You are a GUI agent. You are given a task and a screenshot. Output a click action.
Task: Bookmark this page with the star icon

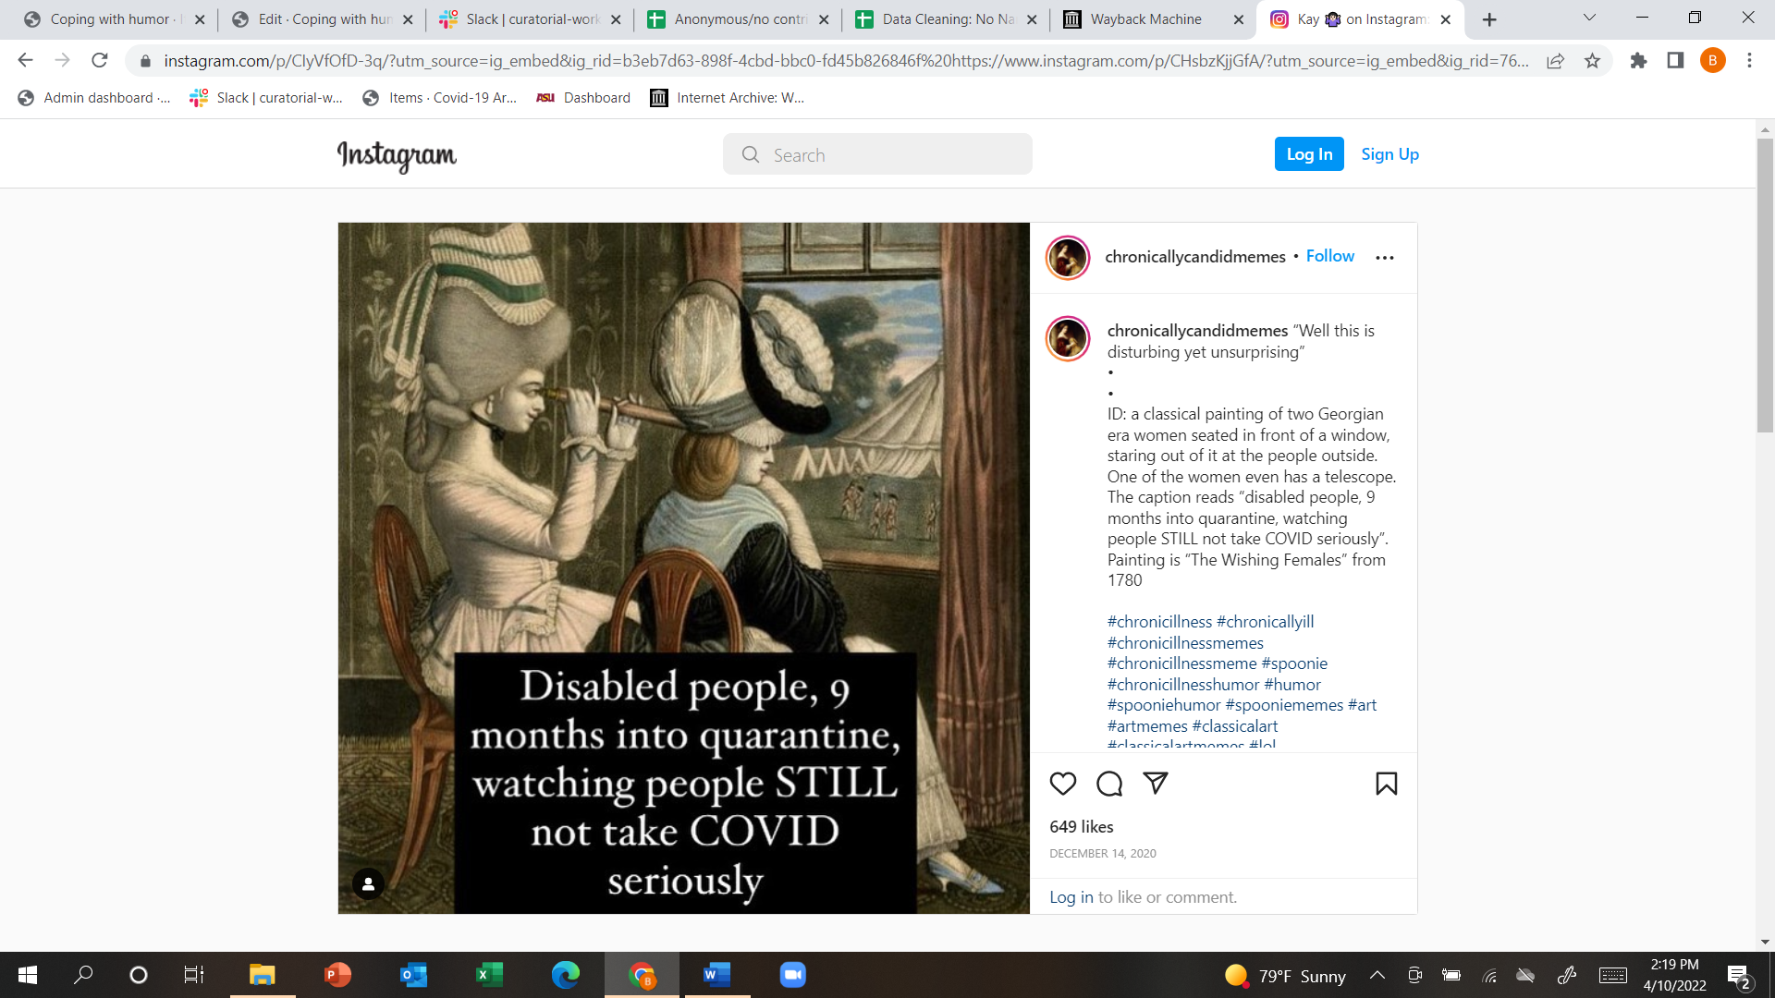click(x=1592, y=61)
